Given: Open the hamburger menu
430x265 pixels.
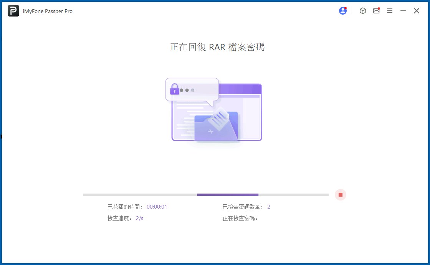Looking at the screenshot, I should tap(389, 11).
